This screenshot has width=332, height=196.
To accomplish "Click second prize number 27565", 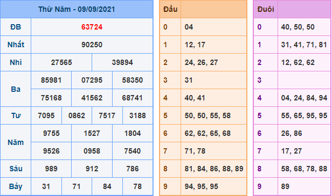I will [x=61, y=62].
